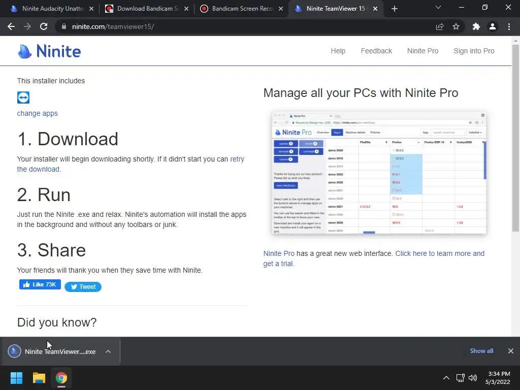
Task: Click Chrome icon in taskbar
Action: click(x=61, y=378)
